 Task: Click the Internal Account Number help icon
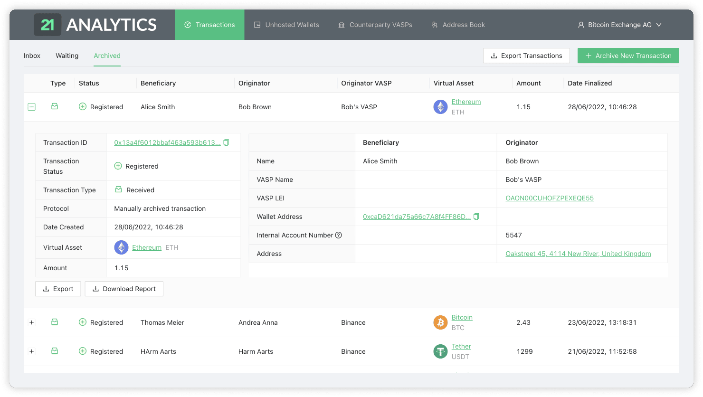pos(339,235)
